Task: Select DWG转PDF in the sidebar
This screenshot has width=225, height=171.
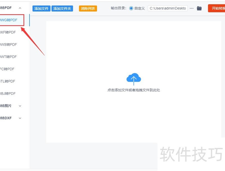Action: [9, 20]
